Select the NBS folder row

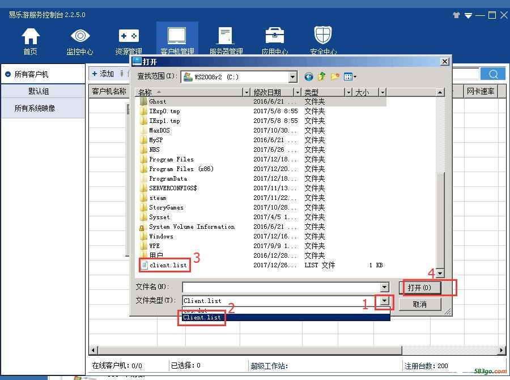point(261,150)
